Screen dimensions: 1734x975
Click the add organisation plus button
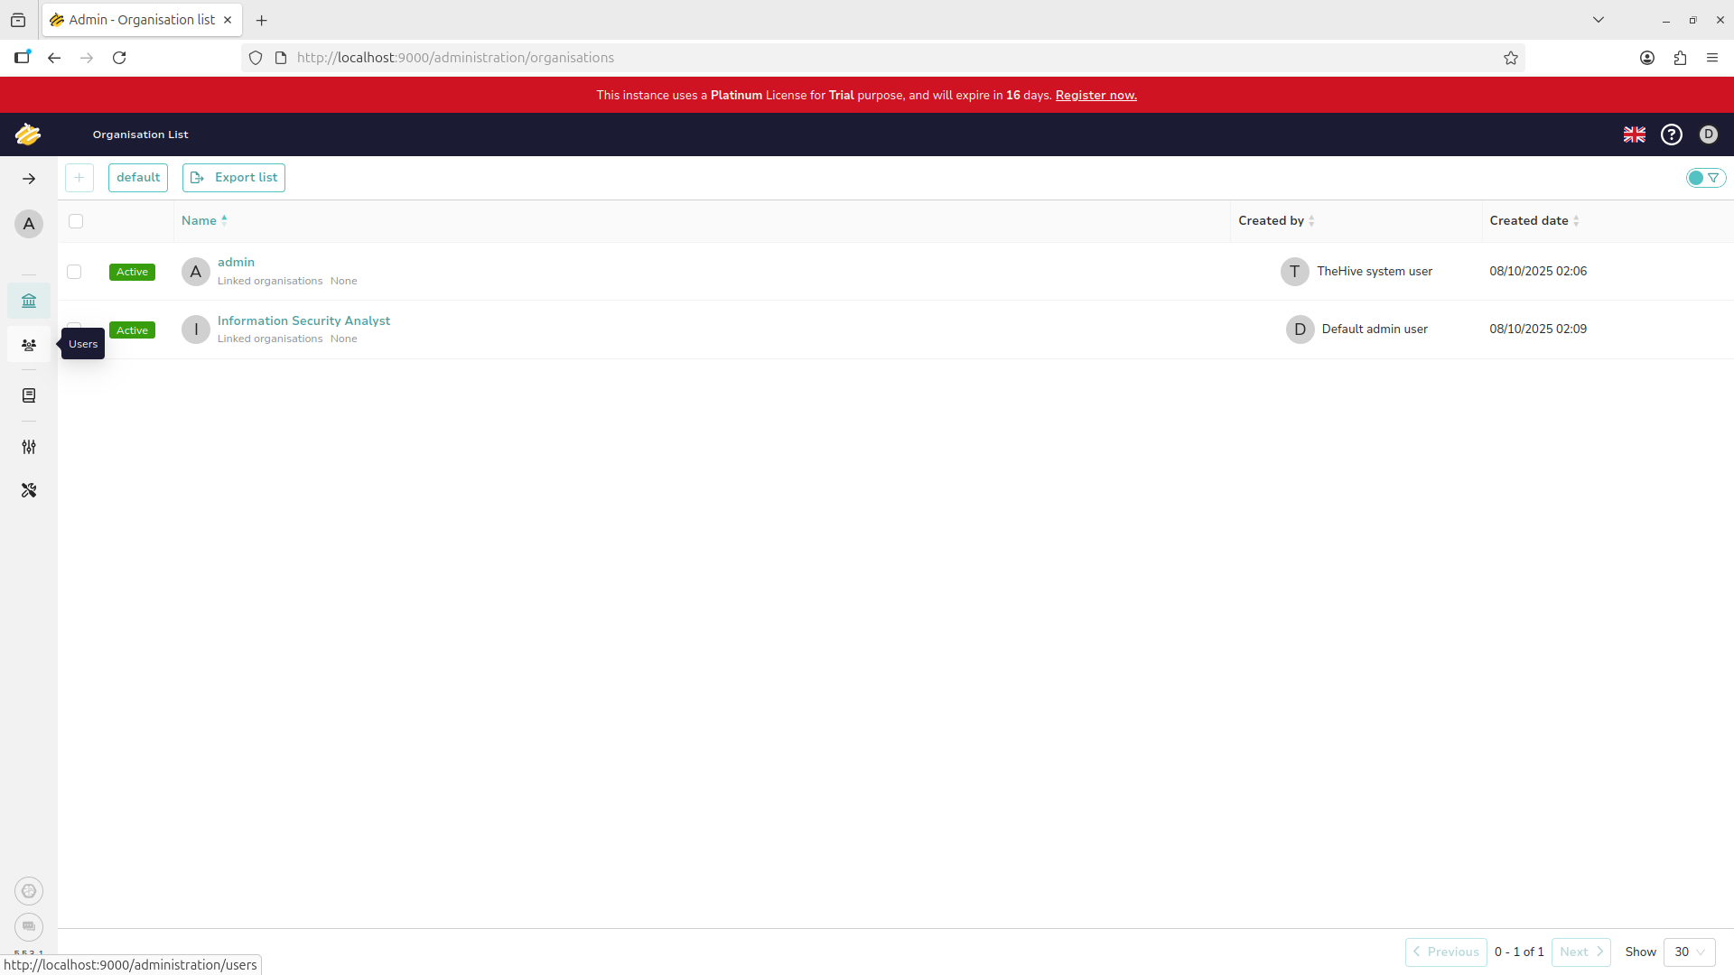pos(79,178)
